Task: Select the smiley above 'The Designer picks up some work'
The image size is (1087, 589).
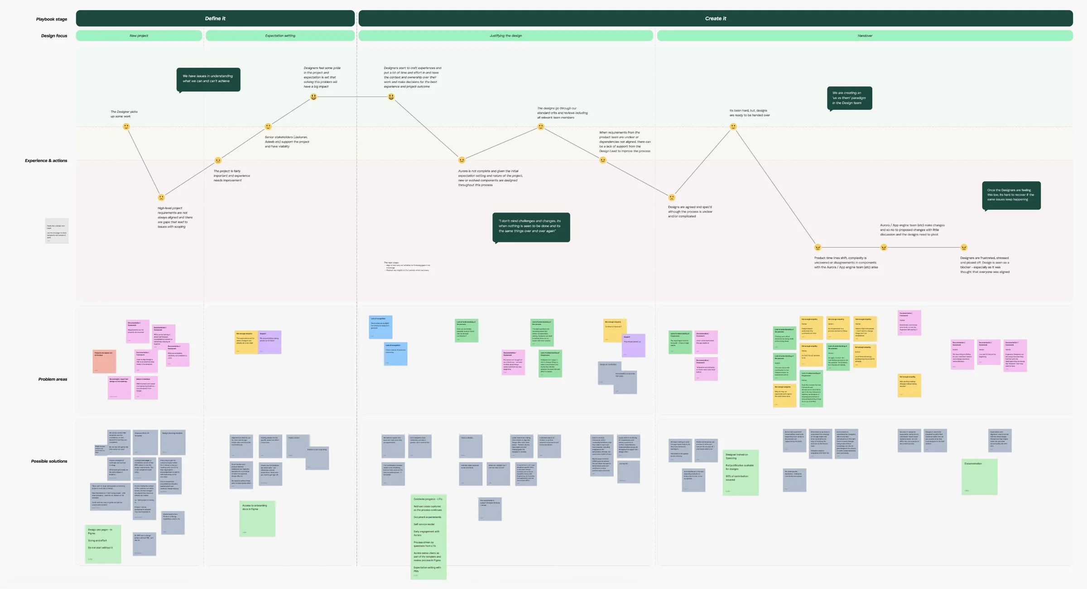Action: click(126, 127)
